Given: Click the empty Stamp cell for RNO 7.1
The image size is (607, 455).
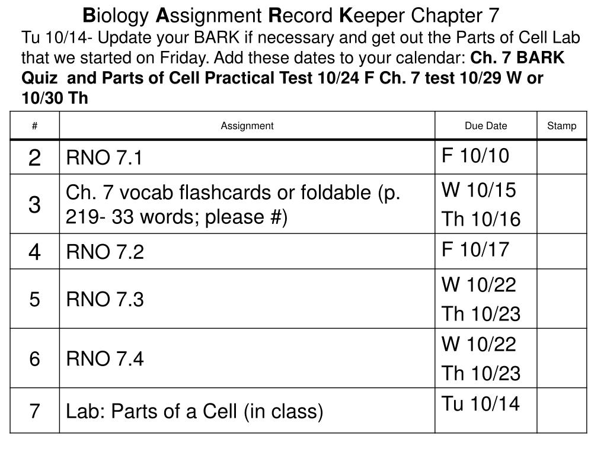Looking at the screenshot, I should (x=562, y=158).
